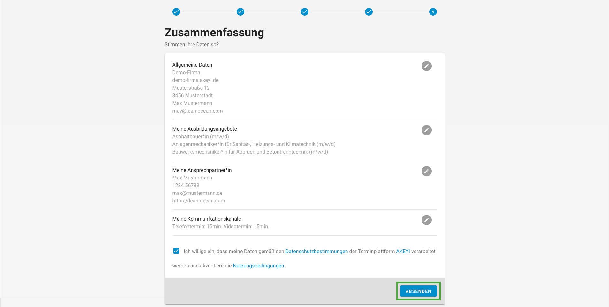The width and height of the screenshot is (609, 307).
Task: Click the Absenden button
Action: (418, 291)
